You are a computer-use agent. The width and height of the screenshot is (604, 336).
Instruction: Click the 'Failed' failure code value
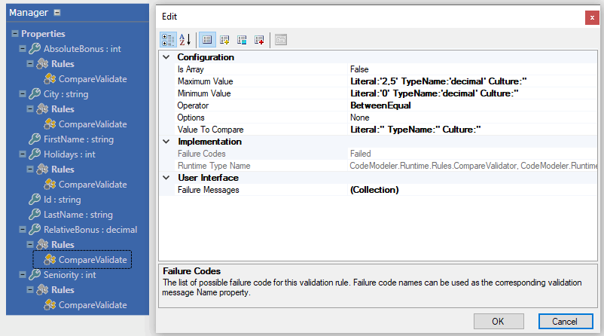pyautogui.click(x=361, y=154)
